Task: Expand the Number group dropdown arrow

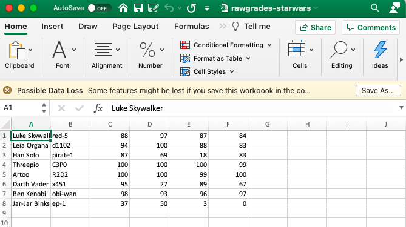Action: [x=162, y=50]
